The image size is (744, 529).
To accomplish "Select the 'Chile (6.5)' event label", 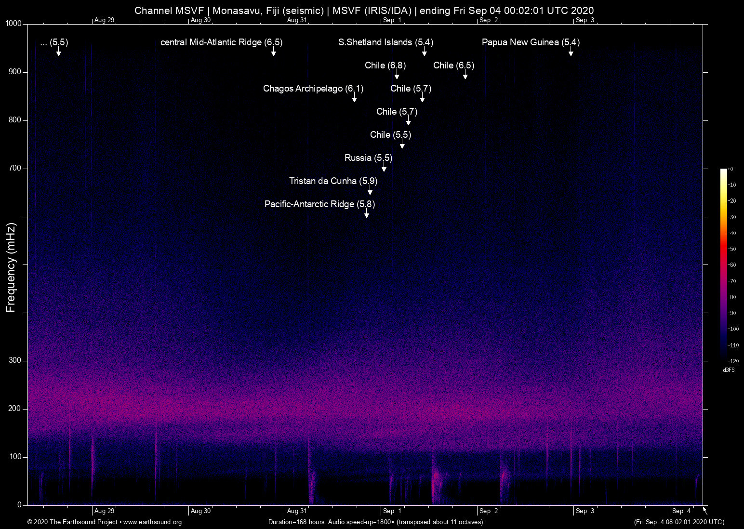I will (x=454, y=66).
